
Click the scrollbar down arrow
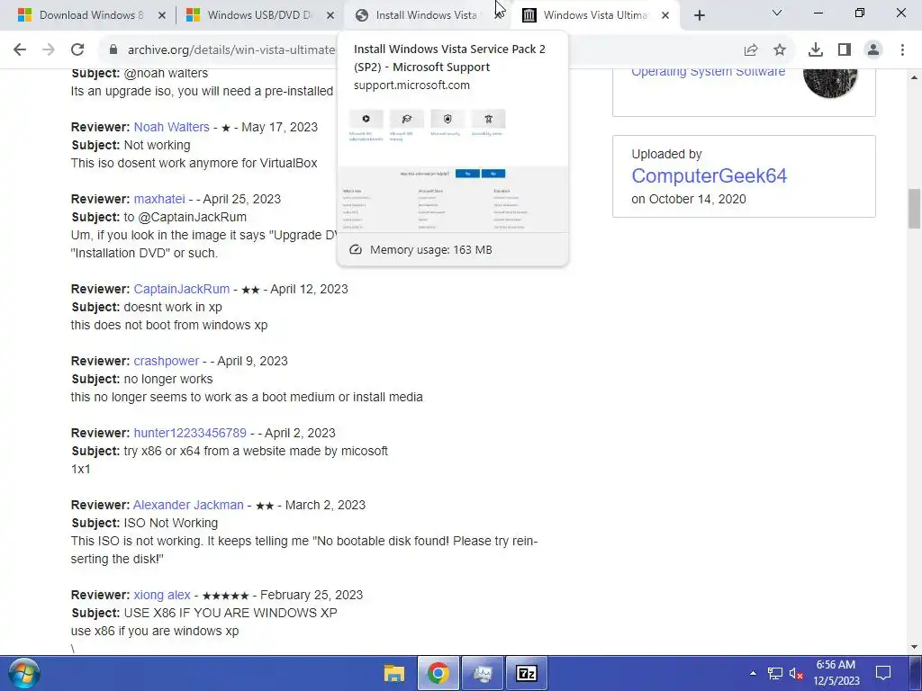[x=914, y=647]
